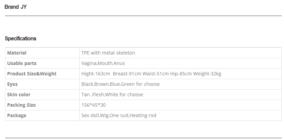Click the Black,Brown,Blue,Green eye options cell

pyautogui.click(x=180, y=84)
